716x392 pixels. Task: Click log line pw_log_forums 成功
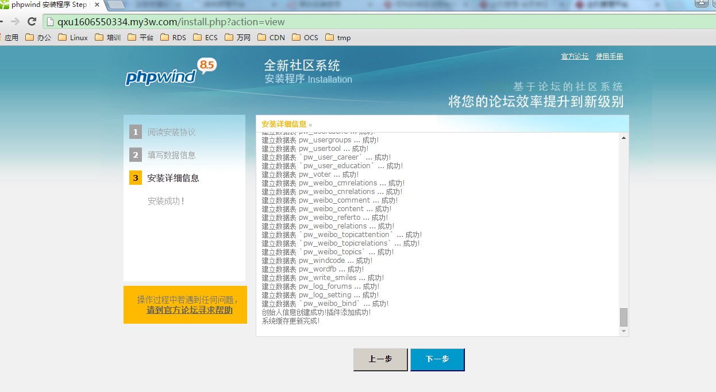(320, 286)
